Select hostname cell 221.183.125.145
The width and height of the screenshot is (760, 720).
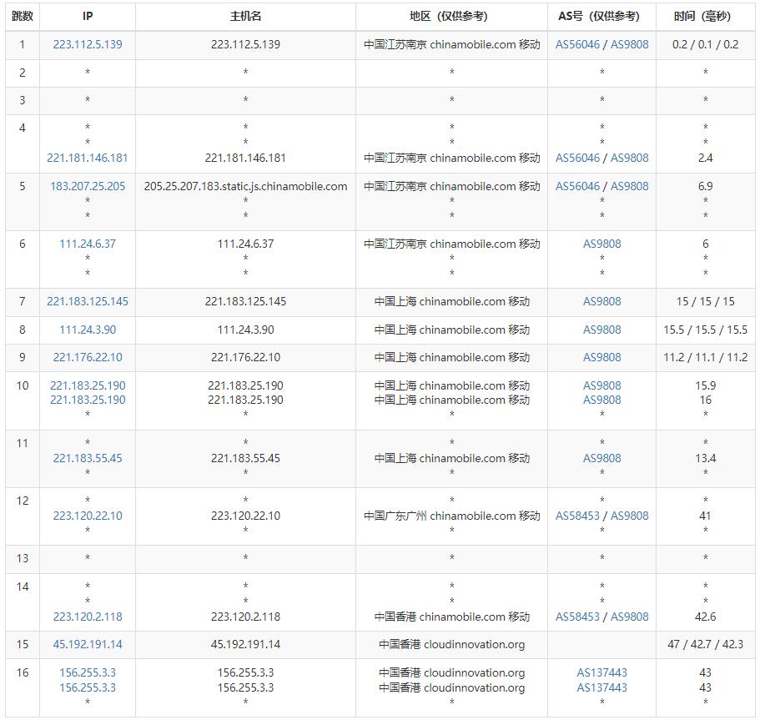(x=245, y=301)
